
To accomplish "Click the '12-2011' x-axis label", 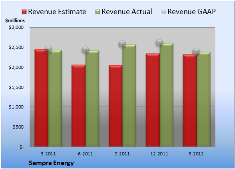I will tap(159, 154).
